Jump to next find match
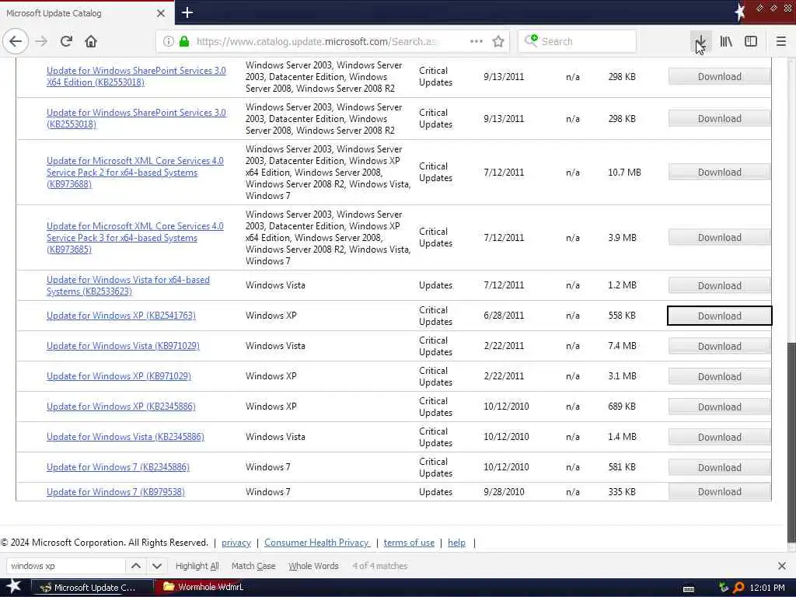Image resolution: width=796 pixels, height=597 pixels. [157, 566]
